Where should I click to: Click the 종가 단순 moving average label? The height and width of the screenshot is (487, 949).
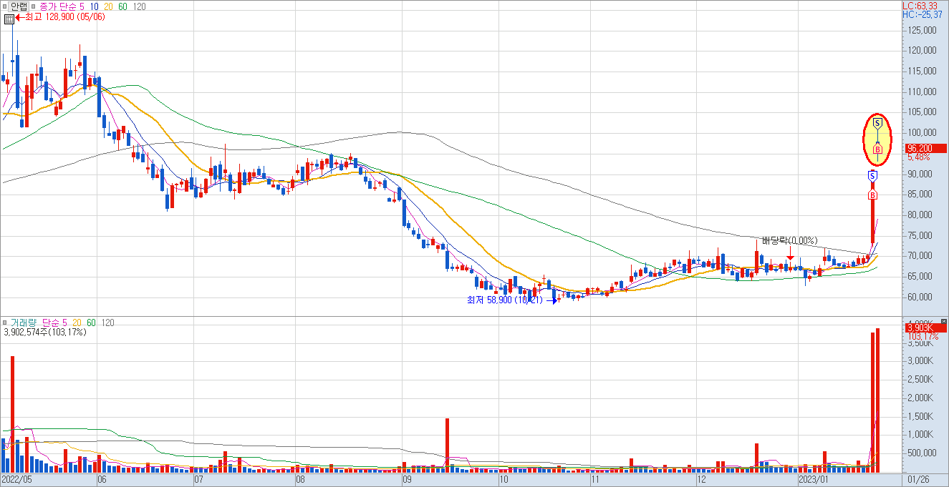coord(59,6)
